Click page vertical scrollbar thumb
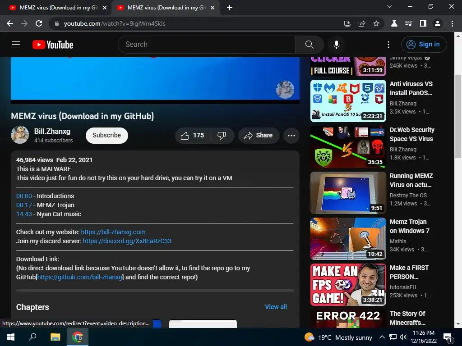 tap(458, 116)
